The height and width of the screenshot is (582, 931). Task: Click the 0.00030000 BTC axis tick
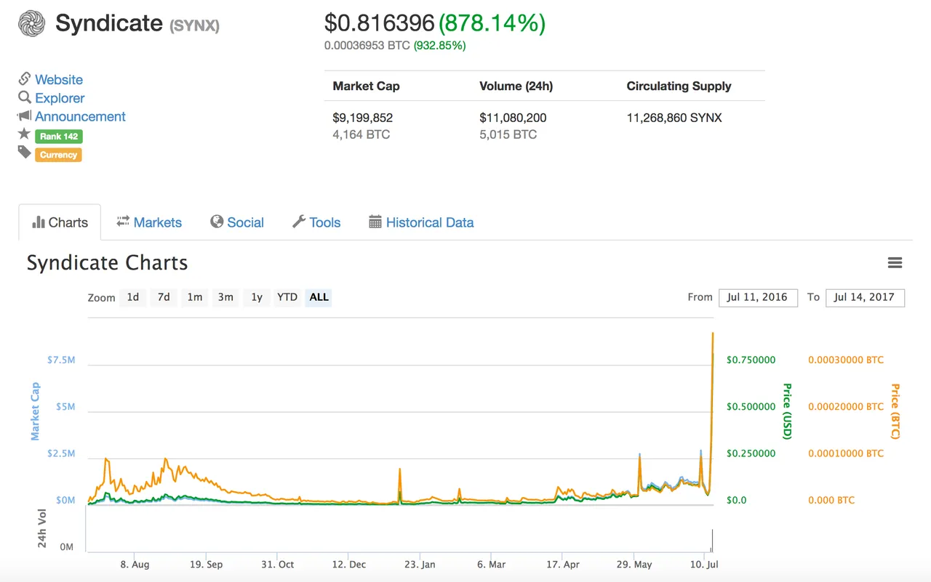pos(846,360)
